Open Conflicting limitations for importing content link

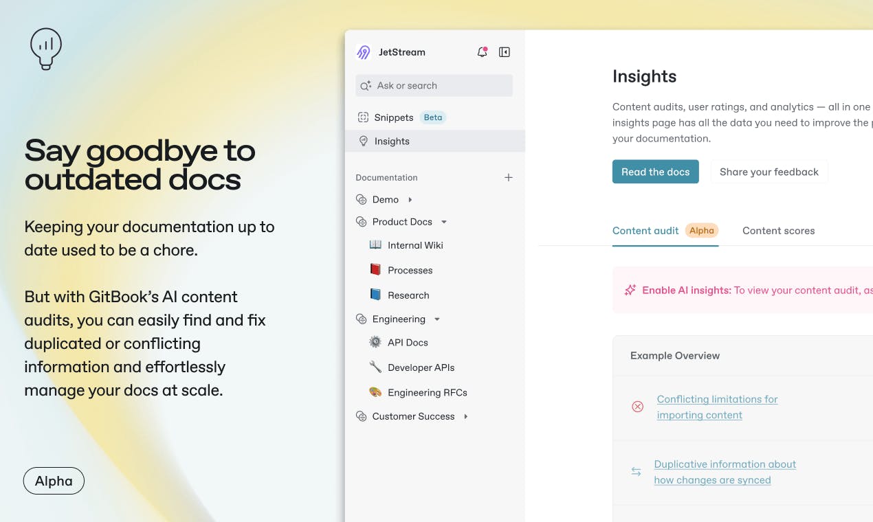click(x=717, y=407)
